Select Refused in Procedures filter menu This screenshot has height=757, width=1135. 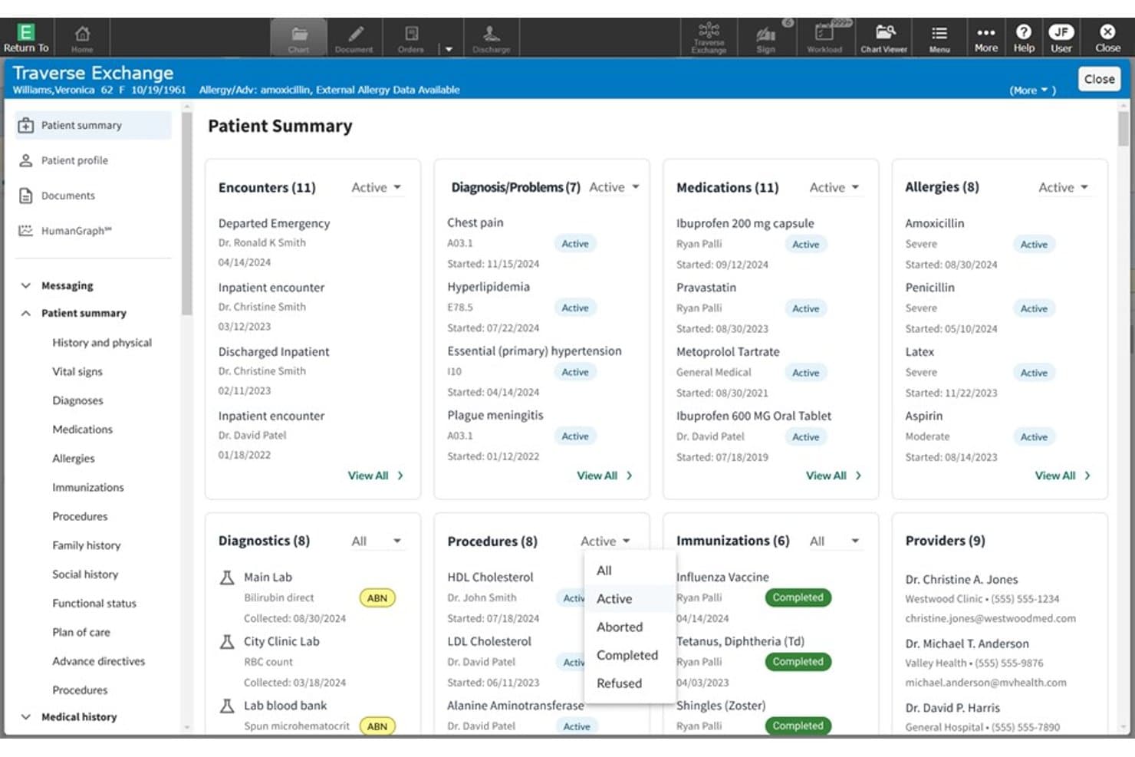[630, 683]
